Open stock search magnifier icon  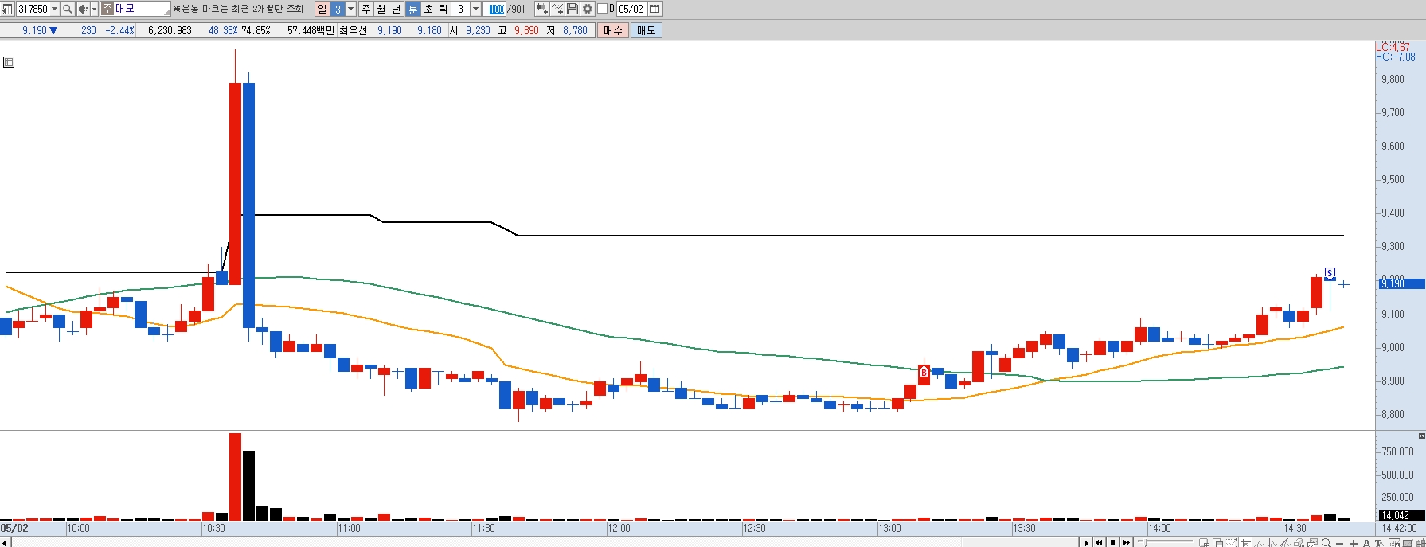point(68,9)
